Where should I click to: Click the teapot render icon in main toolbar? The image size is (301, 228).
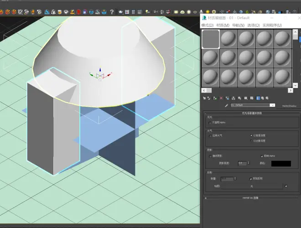[120, 12]
